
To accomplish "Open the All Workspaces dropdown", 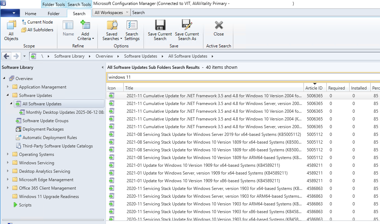I will coord(111,13).
